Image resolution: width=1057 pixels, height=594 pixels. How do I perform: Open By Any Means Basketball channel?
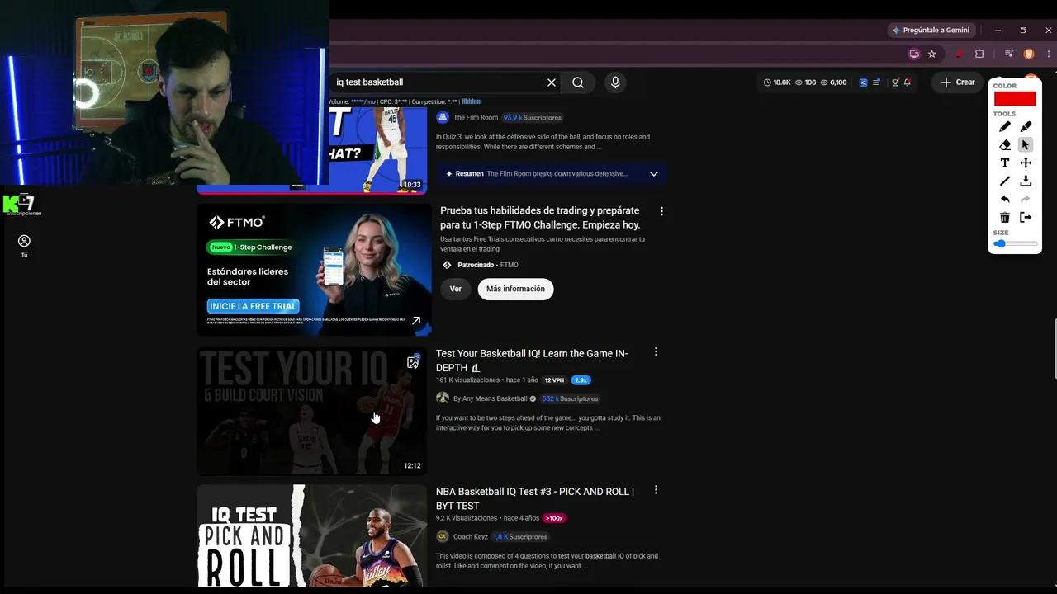tap(490, 399)
